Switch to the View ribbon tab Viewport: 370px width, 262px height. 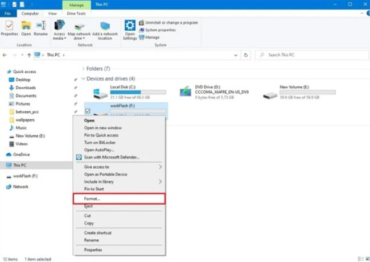pos(52,14)
